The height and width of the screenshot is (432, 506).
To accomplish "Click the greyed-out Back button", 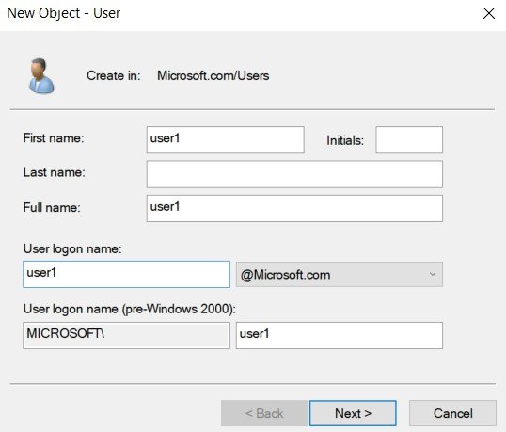I will pyautogui.click(x=264, y=413).
